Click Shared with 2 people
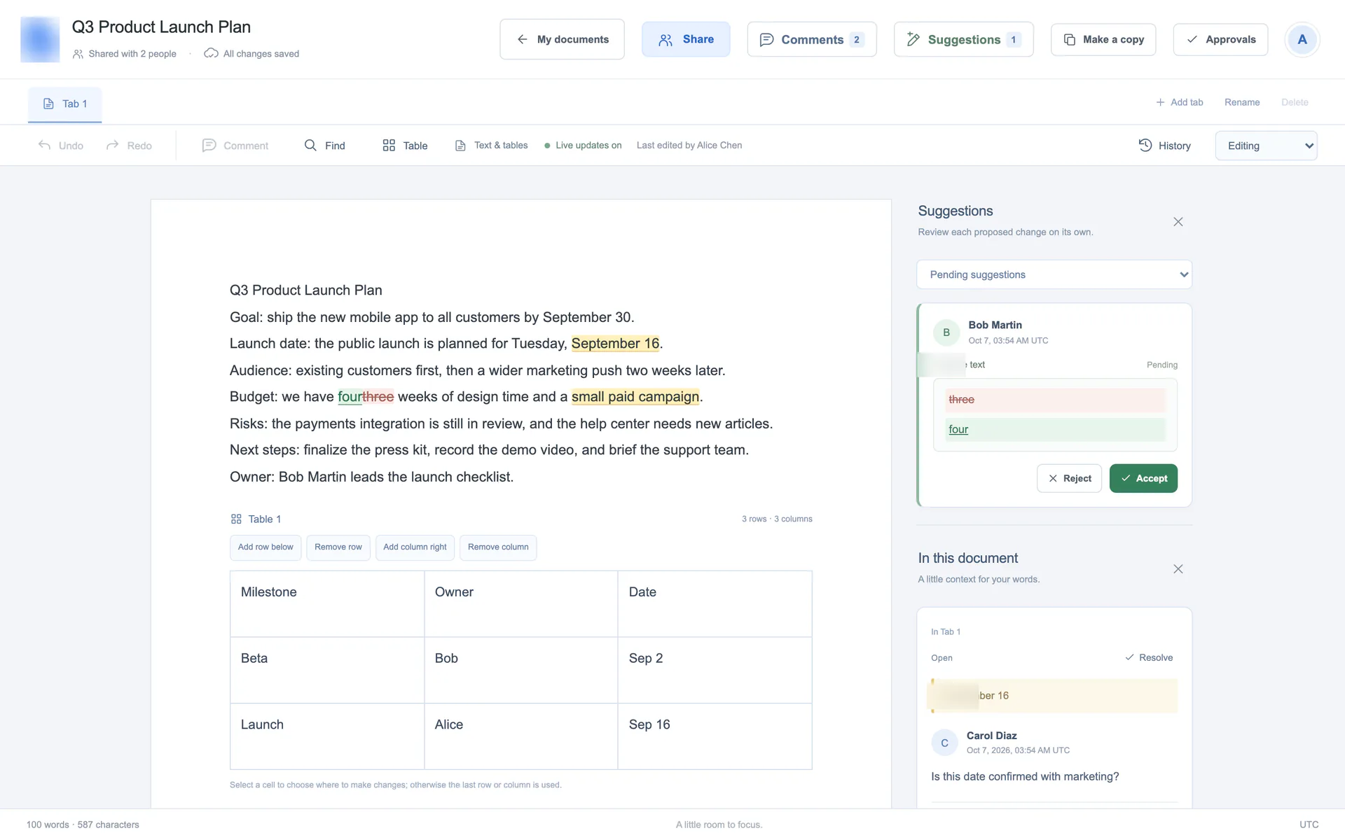This screenshot has height=840, width=1345. point(125,54)
